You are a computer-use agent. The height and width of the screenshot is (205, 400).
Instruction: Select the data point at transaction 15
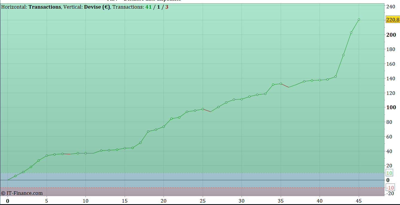[x=125, y=148]
